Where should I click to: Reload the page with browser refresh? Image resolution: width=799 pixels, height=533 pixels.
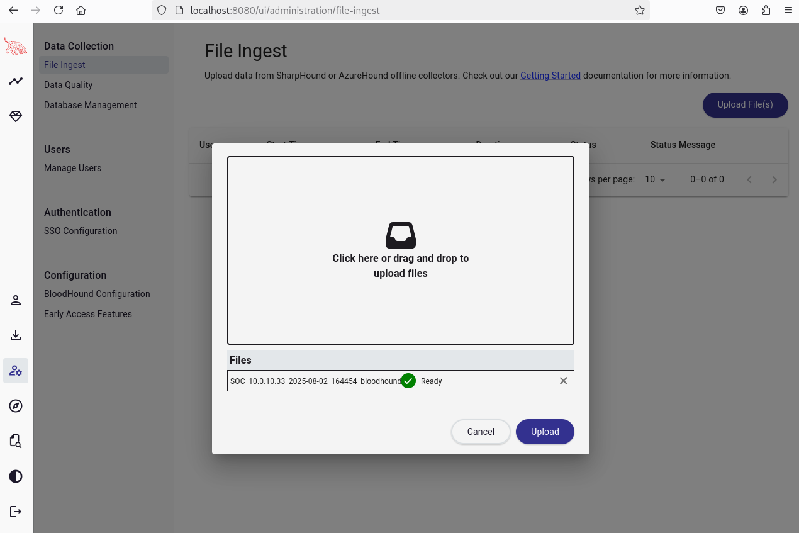59,10
